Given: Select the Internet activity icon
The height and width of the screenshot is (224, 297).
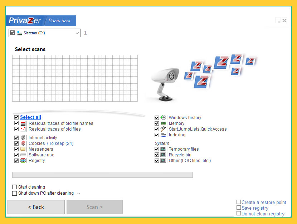Looking at the screenshot, I should (23, 137).
